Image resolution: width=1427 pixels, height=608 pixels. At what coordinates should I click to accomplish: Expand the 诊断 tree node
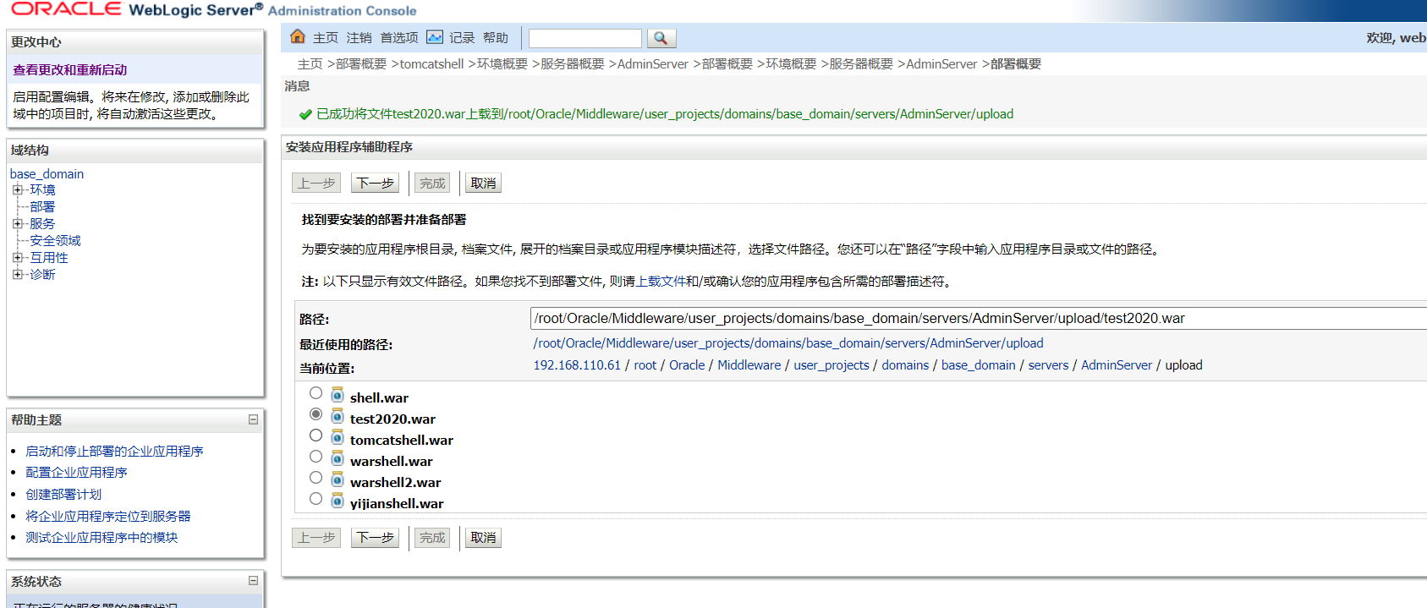17,275
